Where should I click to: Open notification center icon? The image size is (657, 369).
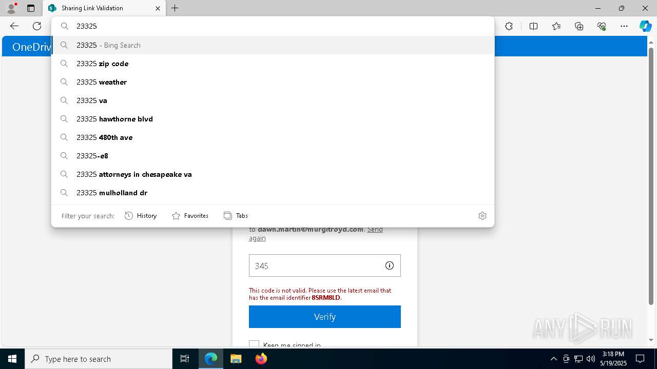[x=640, y=359]
